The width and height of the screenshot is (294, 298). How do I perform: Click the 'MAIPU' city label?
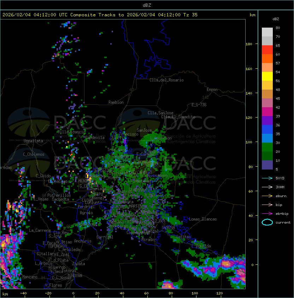(98, 194)
